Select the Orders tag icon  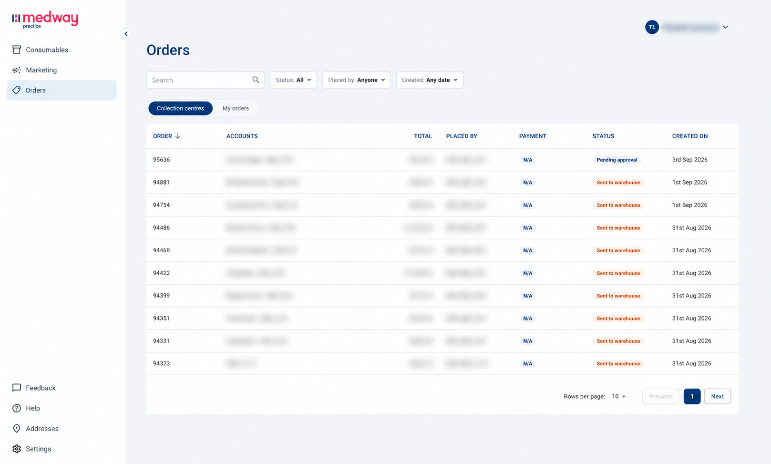17,90
